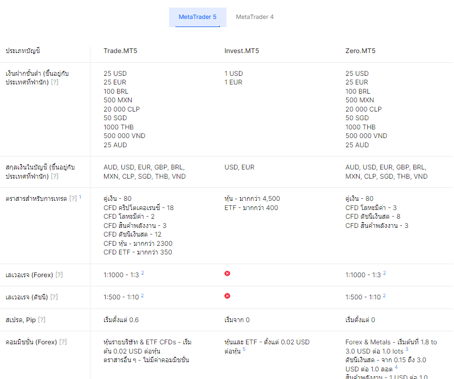Click 'CFD ETF - มากกว่า 350' entry
The height and width of the screenshot is (379, 454).
click(x=138, y=252)
